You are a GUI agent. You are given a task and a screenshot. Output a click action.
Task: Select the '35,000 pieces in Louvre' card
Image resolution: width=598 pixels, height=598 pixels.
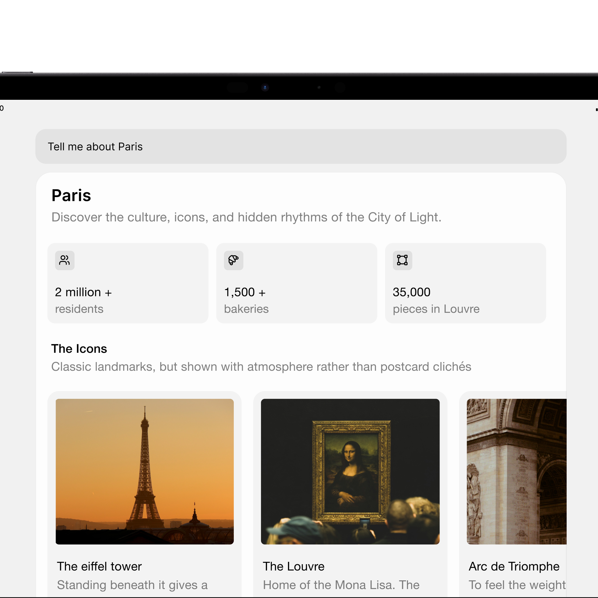pos(465,283)
